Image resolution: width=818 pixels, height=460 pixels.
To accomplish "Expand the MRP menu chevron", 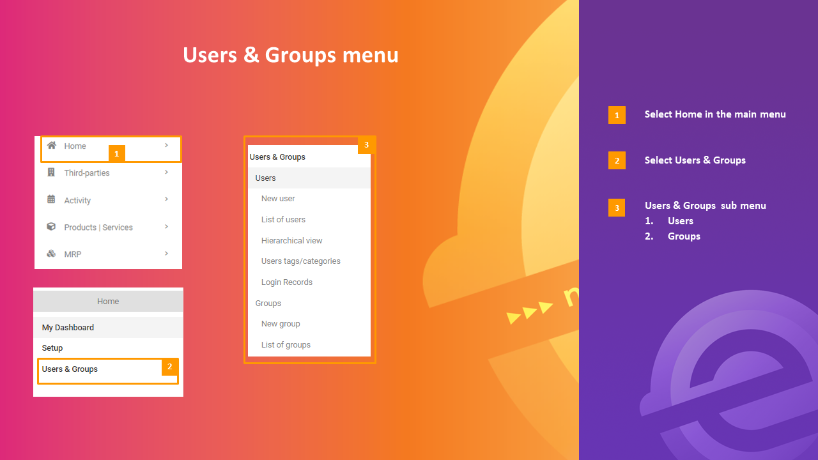I will [x=166, y=254].
